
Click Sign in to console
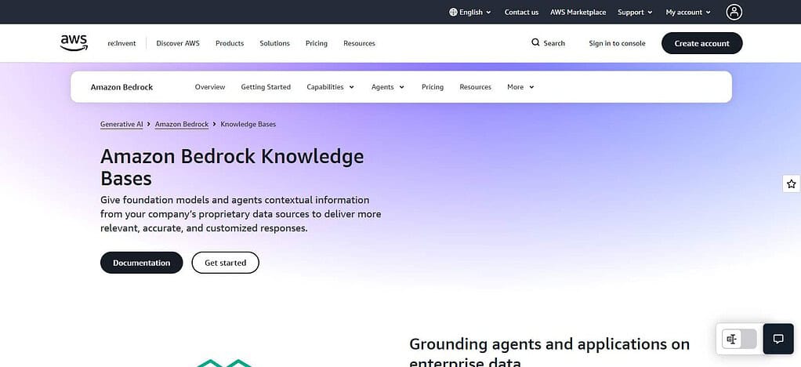[617, 43]
